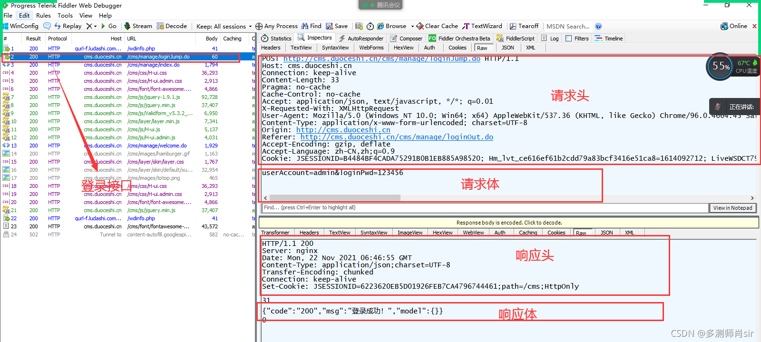Click the Online network status indicator

click(734, 26)
